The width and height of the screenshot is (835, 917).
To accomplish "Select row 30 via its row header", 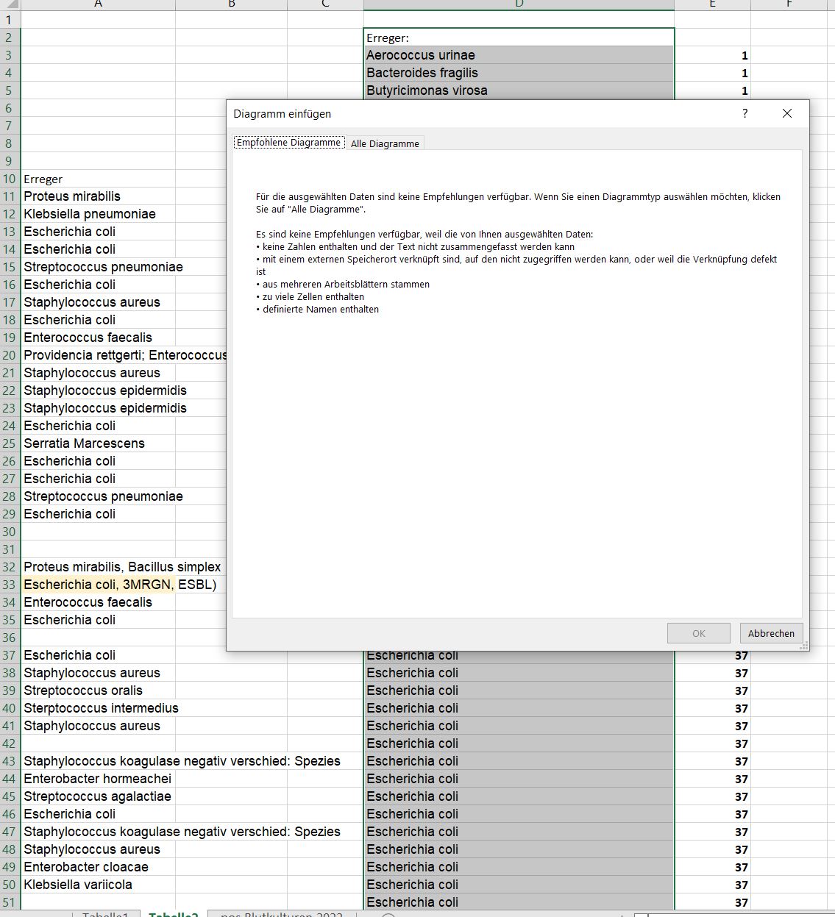I will 10,532.
